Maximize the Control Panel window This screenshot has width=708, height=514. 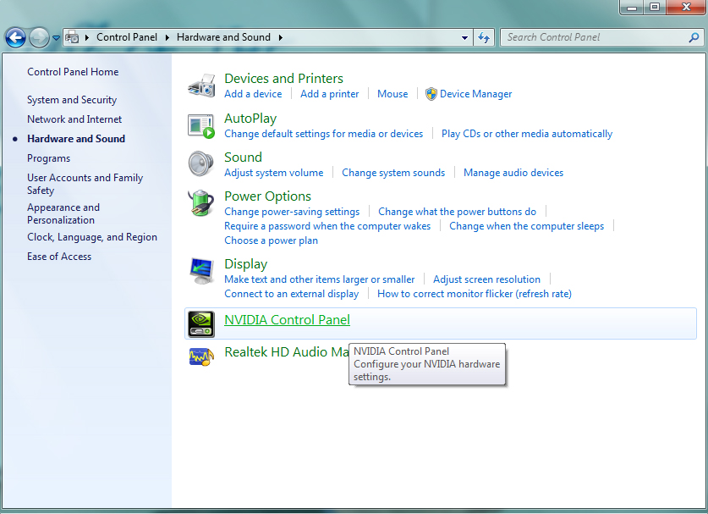click(655, 7)
